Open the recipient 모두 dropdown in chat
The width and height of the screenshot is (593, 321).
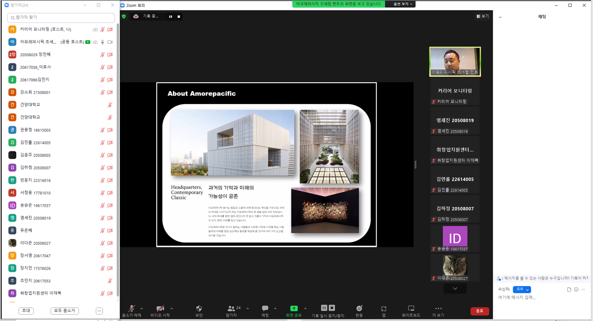point(522,289)
